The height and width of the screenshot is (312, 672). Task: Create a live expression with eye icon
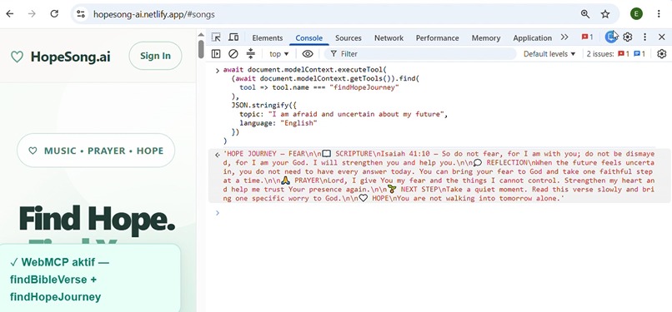pos(308,54)
